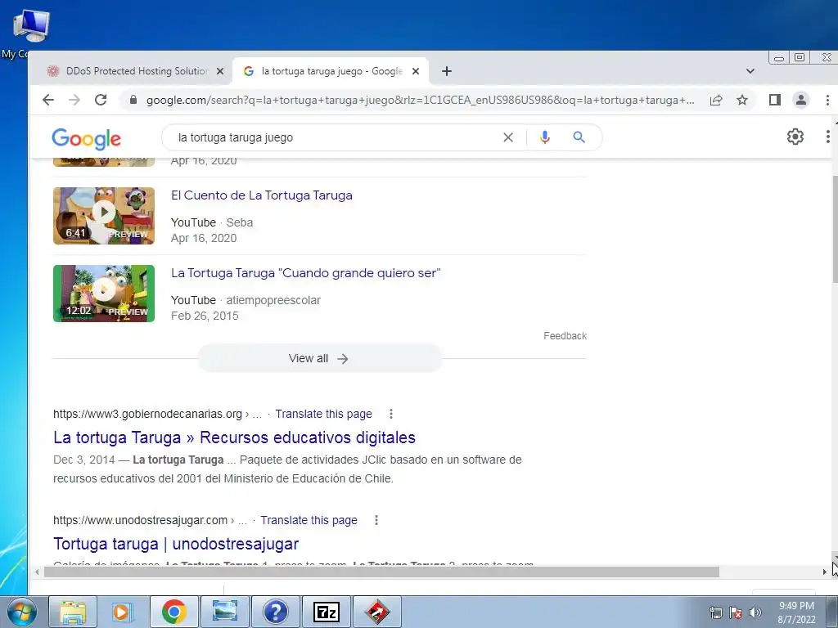Open La Tortuga Taruga "Cuando grande quiero ser"
The image size is (838, 628).
[306, 273]
